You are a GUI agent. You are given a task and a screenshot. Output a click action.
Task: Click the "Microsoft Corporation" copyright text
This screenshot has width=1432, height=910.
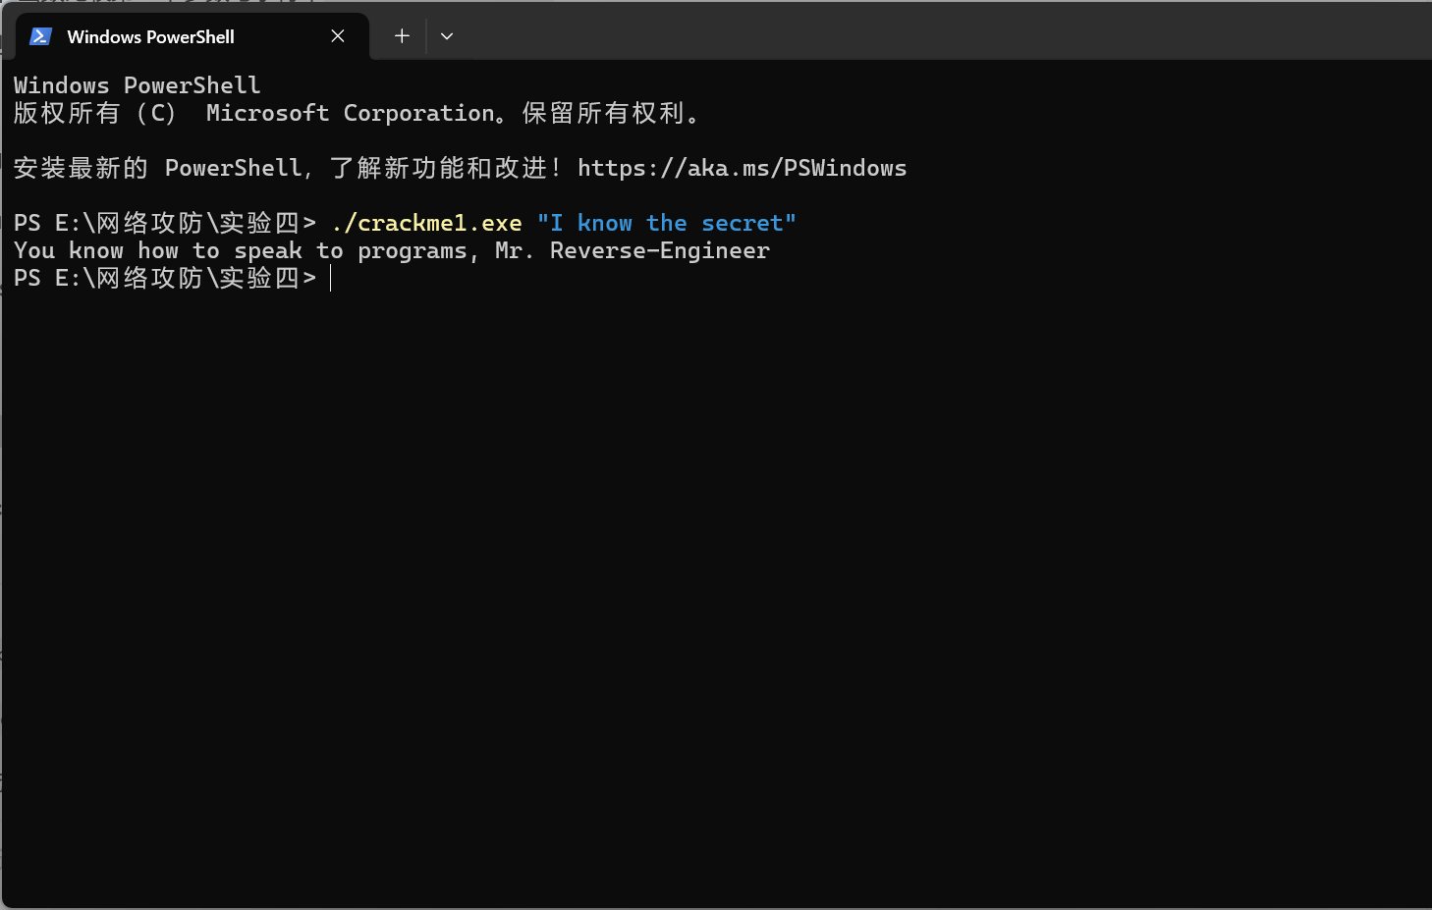350,113
